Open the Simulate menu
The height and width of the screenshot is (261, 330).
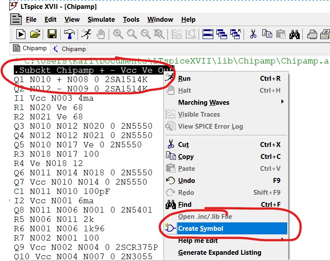point(101,20)
